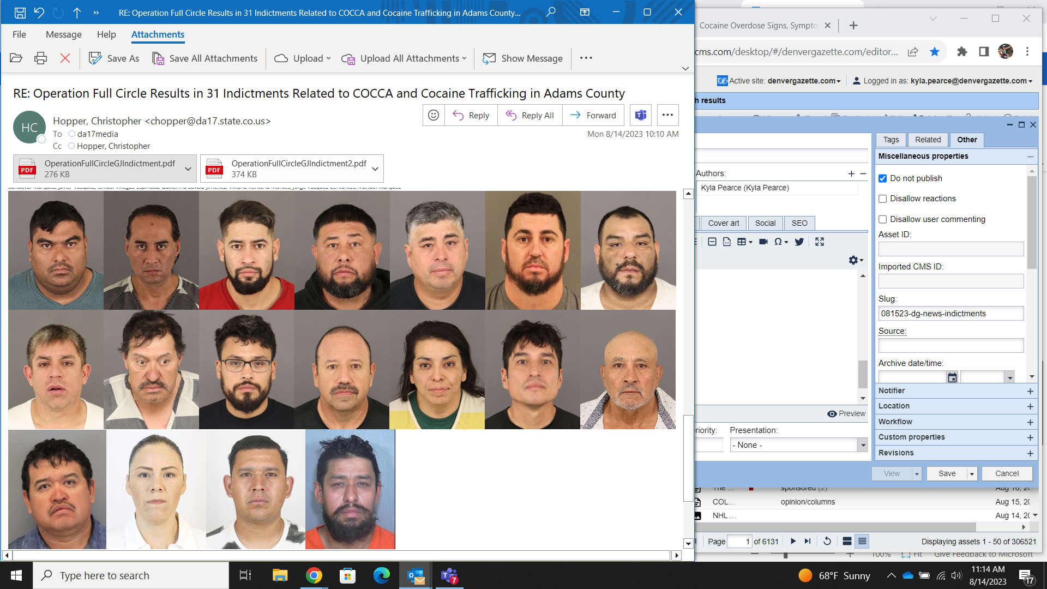Click the quick print icon
Viewport: 1047px width, 589px height.
[40, 58]
